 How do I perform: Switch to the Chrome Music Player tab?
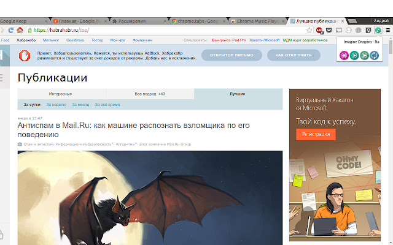tap(258, 21)
